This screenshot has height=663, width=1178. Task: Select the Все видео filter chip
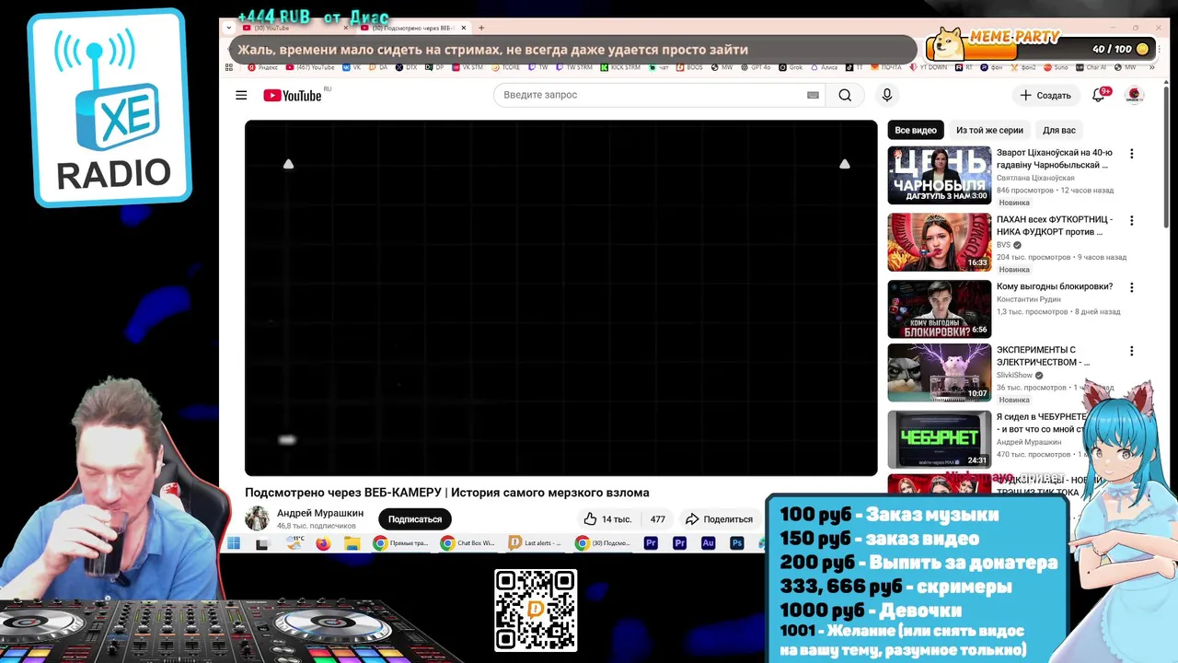tap(916, 130)
